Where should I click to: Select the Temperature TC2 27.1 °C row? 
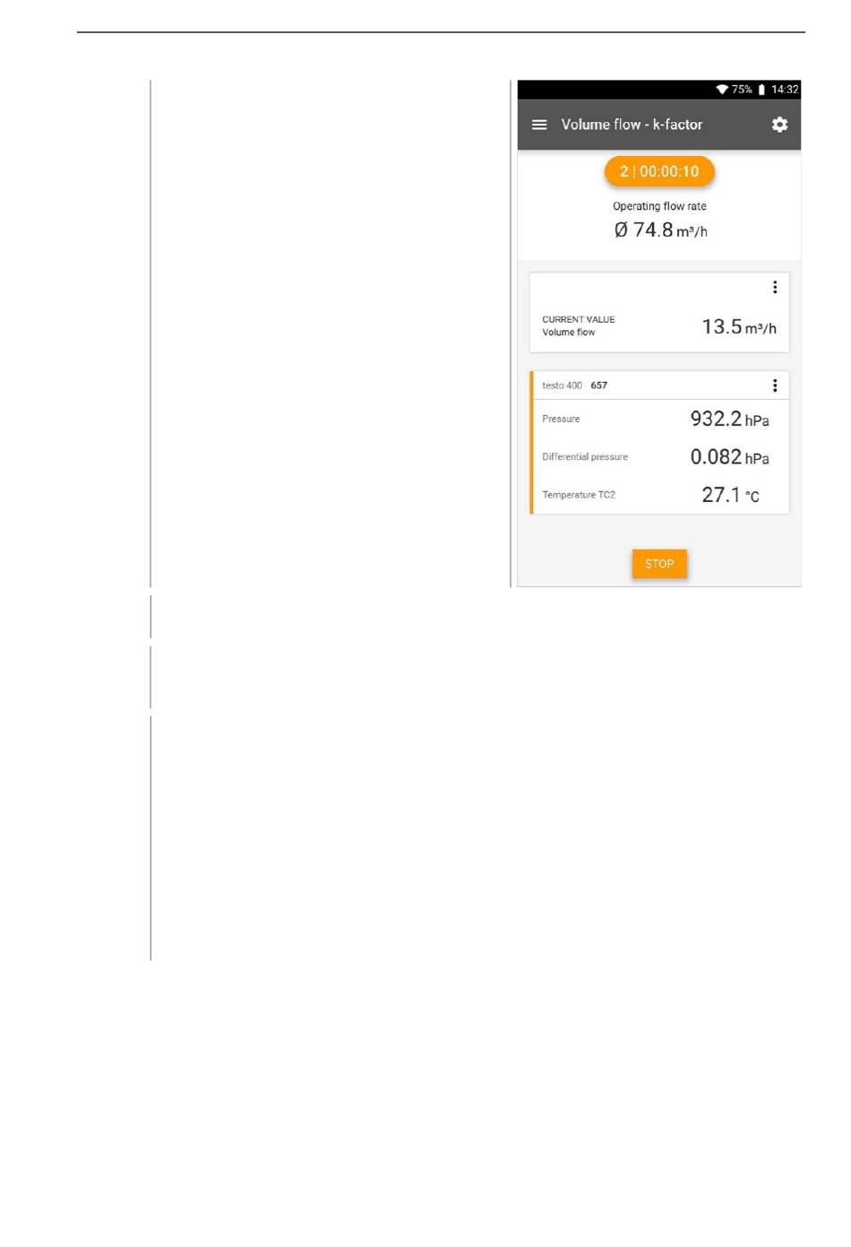click(x=660, y=495)
